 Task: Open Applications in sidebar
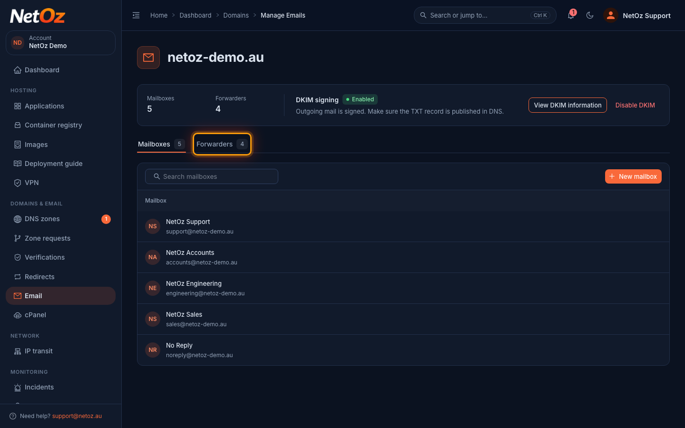60,106
